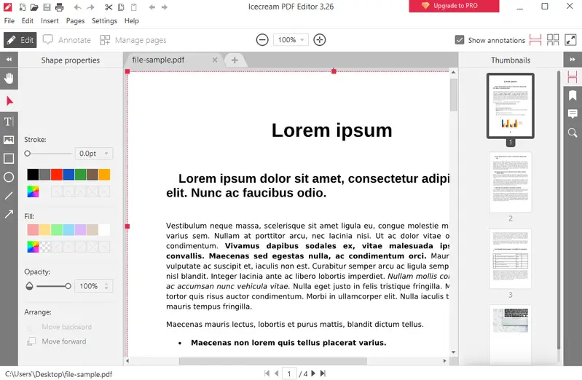Cut selection with scissors icon
This screenshot has width=582, height=380.
(109, 7)
